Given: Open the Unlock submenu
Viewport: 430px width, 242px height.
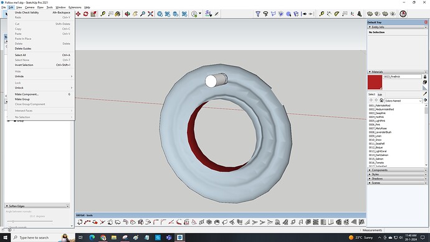Looking at the screenshot, I should 41,88.
